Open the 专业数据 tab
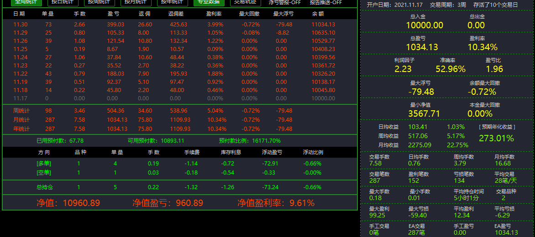The image size is (535, 237). pyautogui.click(x=209, y=3)
